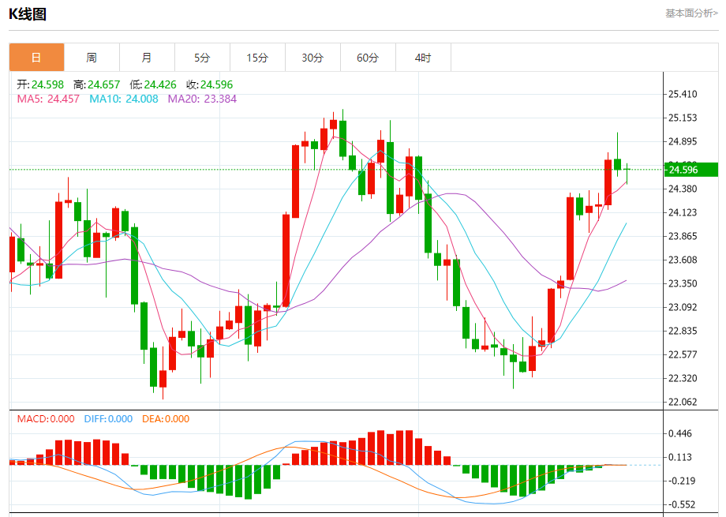726x517 pixels.
Task: Click the 低:24.426 low price value
Action: [153, 84]
